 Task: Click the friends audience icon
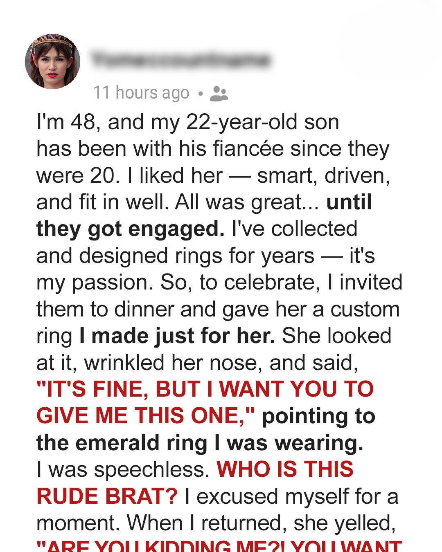pos(219,94)
